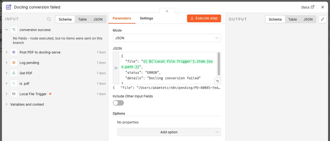Expand the Post PDF to docling-serve node

click(x=7, y=52)
